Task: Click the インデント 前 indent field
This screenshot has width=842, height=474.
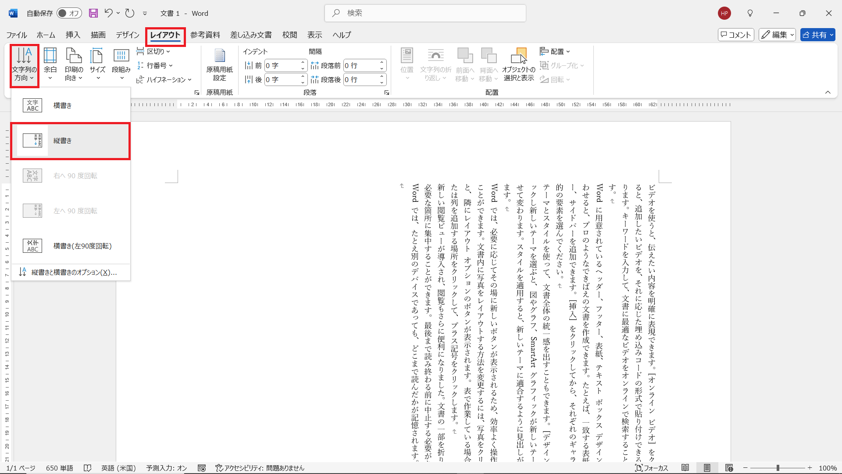Action: click(282, 65)
